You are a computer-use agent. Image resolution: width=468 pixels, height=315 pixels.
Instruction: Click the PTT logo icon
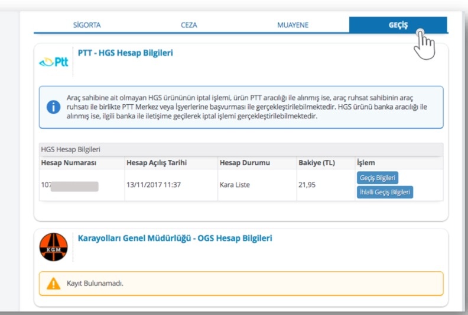[x=54, y=62]
